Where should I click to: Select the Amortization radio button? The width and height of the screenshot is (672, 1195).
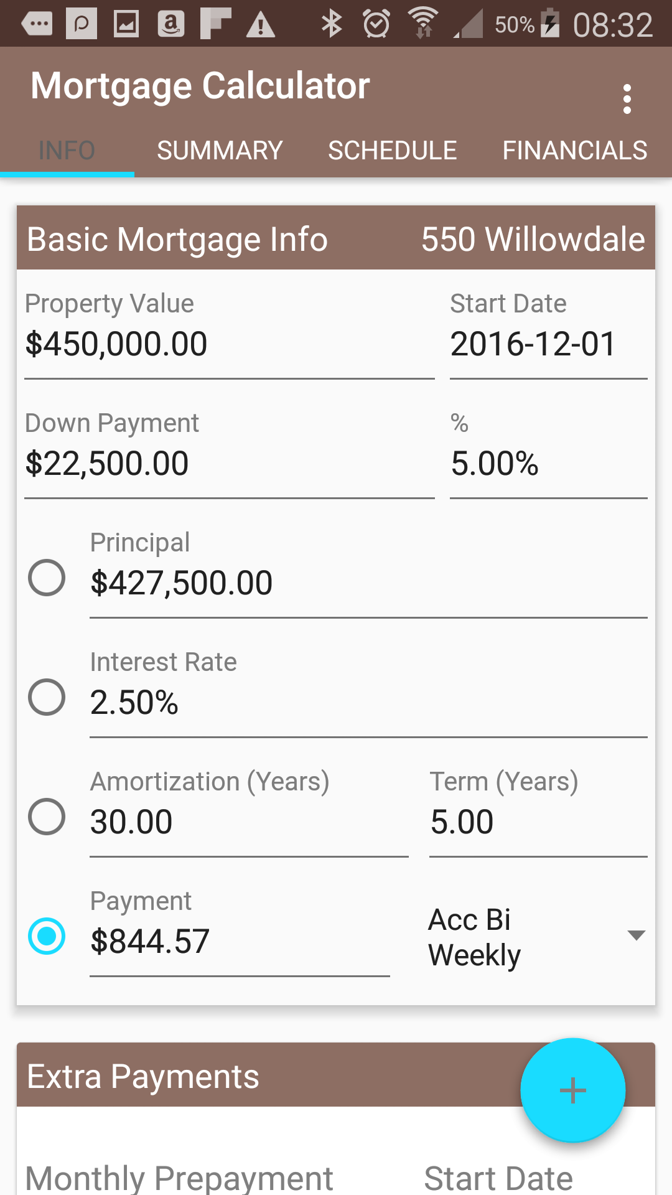(x=47, y=817)
